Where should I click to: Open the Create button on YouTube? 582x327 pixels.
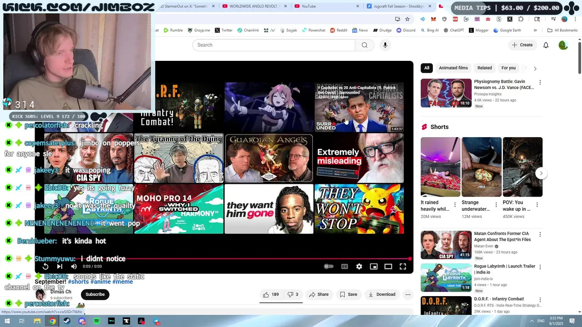pos(522,45)
